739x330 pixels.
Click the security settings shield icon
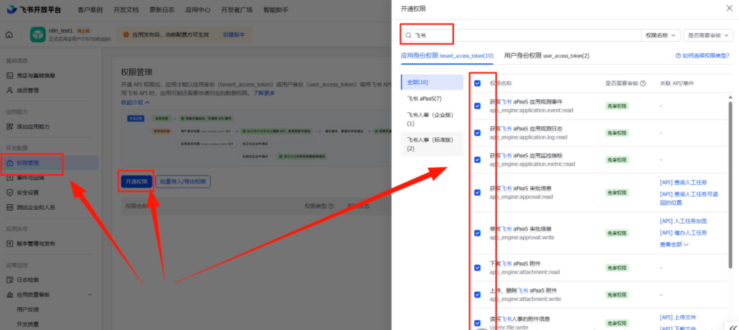tap(10, 192)
